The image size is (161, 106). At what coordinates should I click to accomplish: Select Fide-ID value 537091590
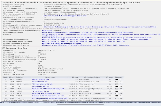click(47, 72)
